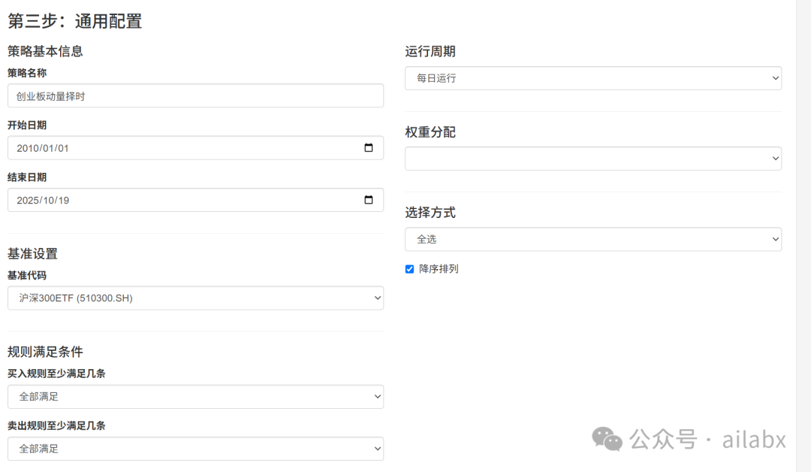Expand the 基准代码 dropdown showing 沪深300ETF
This screenshot has height=472, width=811.
pyautogui.click(x=195, y=298)
